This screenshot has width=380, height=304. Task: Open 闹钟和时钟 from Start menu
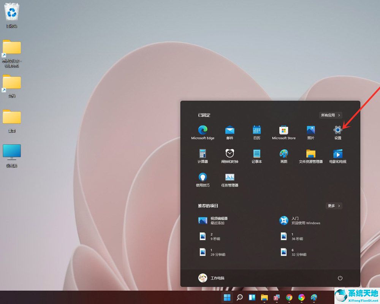(x=229, y=154)
